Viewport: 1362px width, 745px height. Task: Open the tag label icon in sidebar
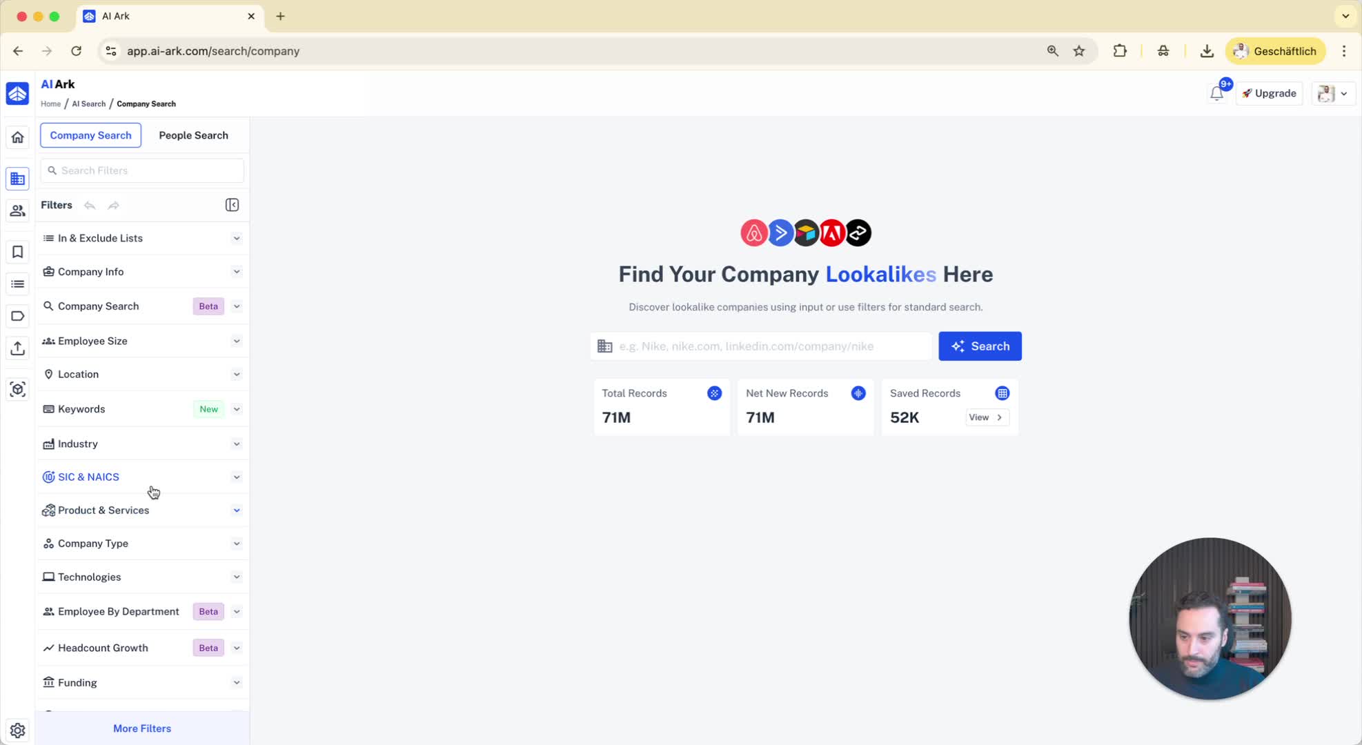tap(17, 316)
